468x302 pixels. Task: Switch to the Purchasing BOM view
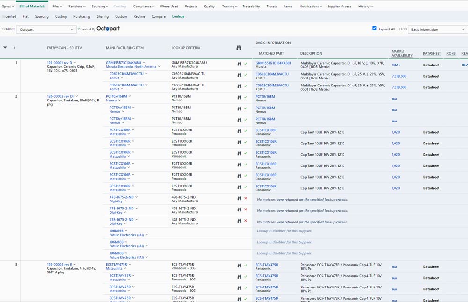click(x=82, y=16)
